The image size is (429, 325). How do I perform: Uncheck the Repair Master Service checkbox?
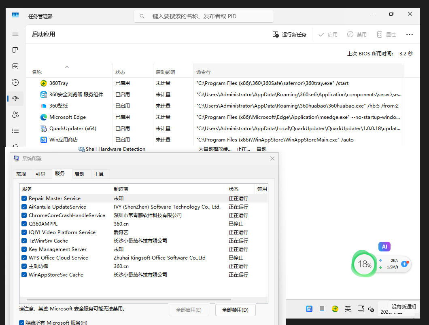24,198
